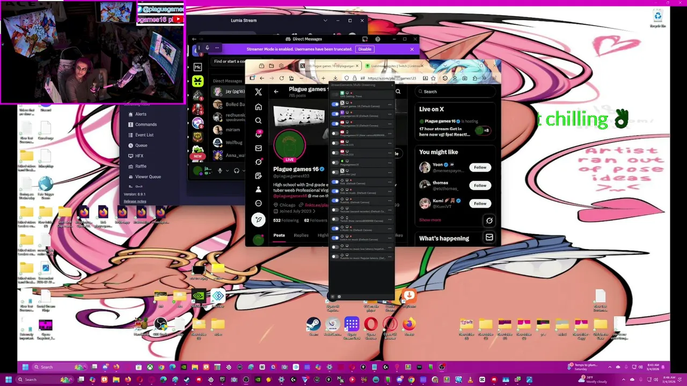Click Show more under You might like

430,220
